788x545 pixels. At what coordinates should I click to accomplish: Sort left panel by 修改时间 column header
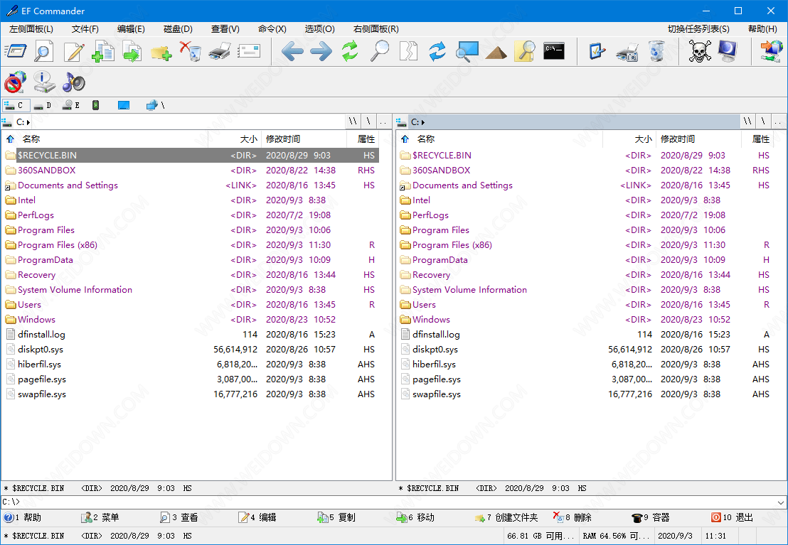point(304,139)
